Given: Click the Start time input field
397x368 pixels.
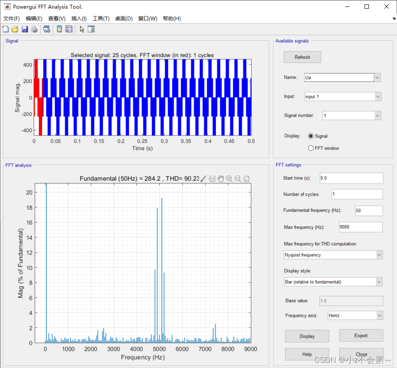Looking at the screenshot, I should tap(351, 178).
